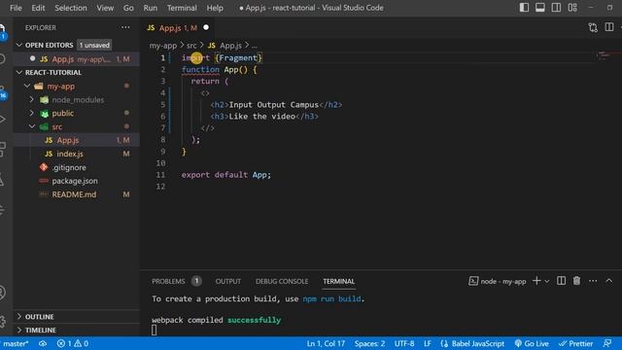
Task: Click Ln 1, Col 17 cursor position
Action: [326, 343]
